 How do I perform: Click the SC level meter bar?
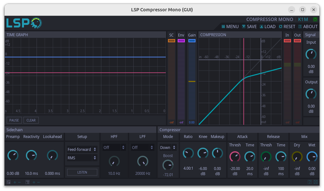click(171, 81)
